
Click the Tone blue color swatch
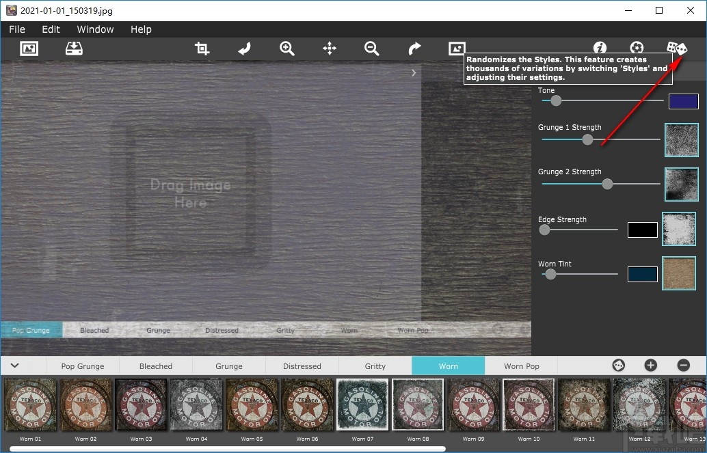pos(683,102)
